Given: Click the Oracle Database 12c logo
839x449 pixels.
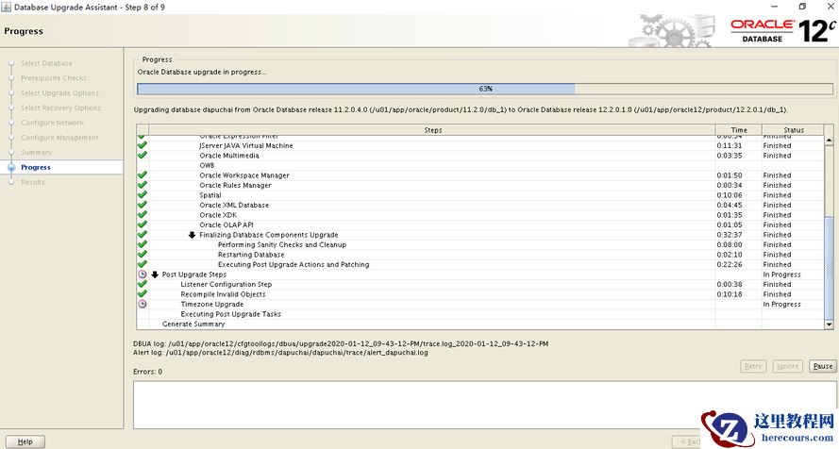Looking at the screenshot, I should pos(782,31).
